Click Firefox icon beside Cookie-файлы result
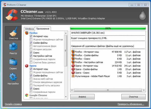151x109 pixels. [73, 55]
